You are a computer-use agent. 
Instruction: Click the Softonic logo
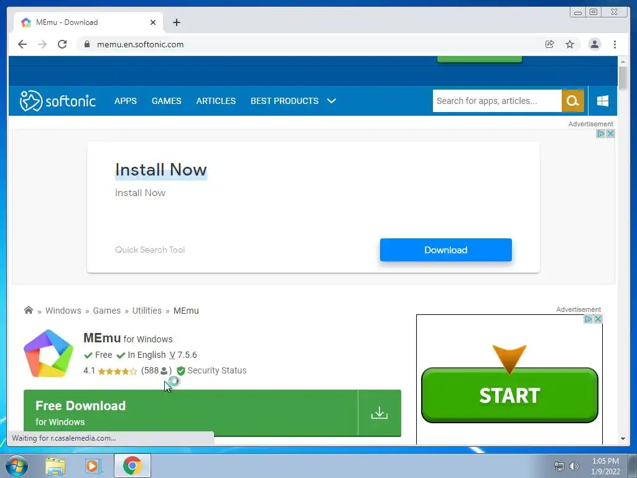(58, 101)
